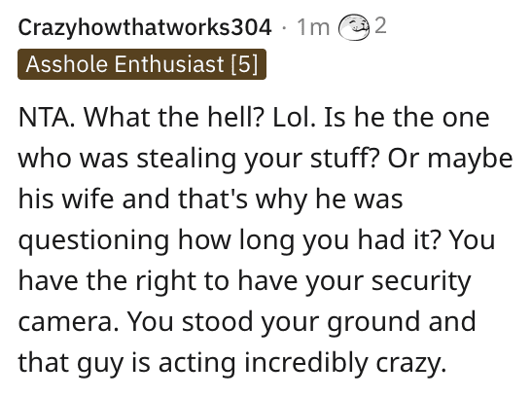The image size is (531, 399).
Task: Click the word "Lol." in the comment
Action: 295,118
